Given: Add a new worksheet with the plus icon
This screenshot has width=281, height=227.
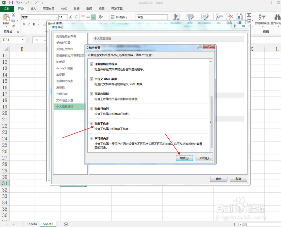Looking at the screenshot, I should click(66, 224).
